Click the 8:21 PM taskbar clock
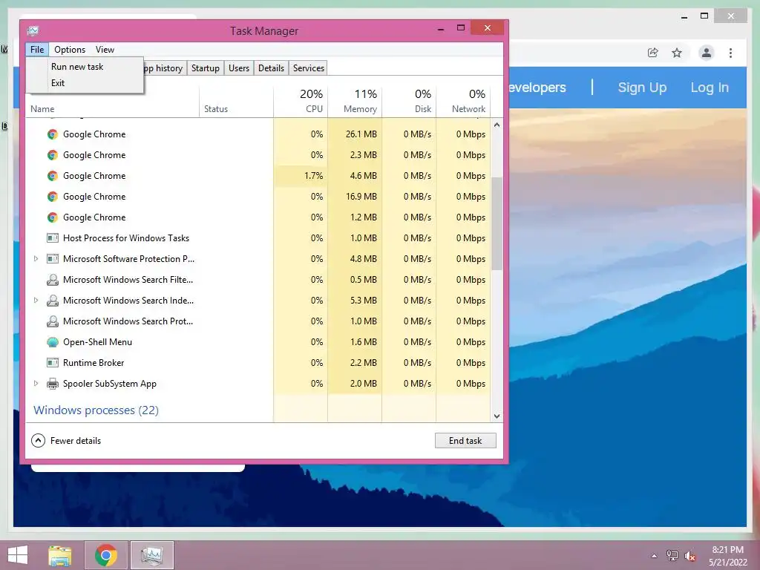This screenshot has height=570, width=760. [727, 550]
